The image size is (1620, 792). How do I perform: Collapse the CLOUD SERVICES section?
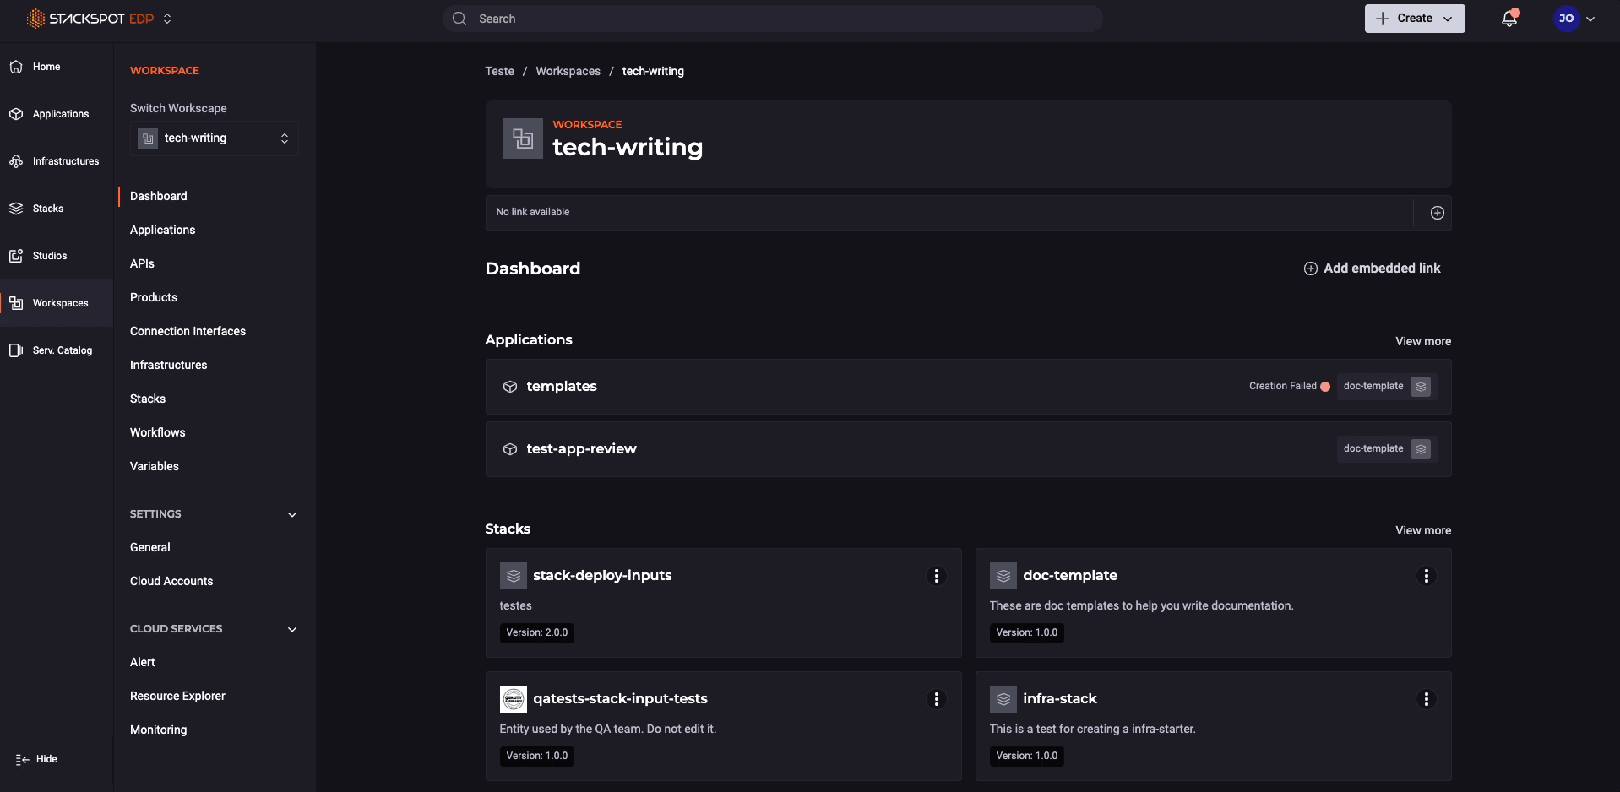(x=292, y=629)
